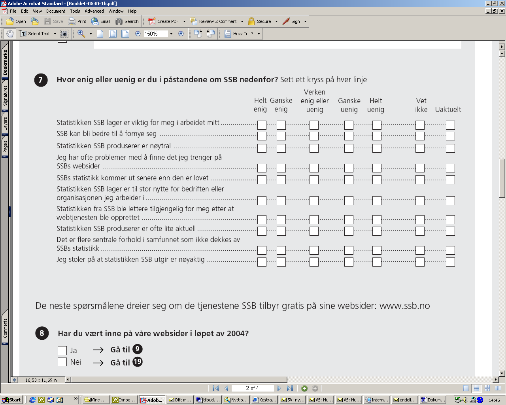Go to previous view green arrow
The height and width of the screenshot is (405, 506).
[x=304, y=388]
